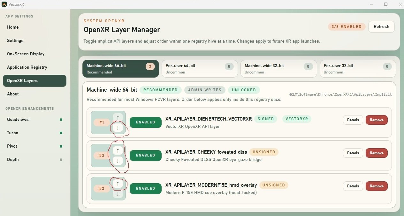
Task: Remove the DIENERTECH_VECTORXR layer
Action: [377, 120]
